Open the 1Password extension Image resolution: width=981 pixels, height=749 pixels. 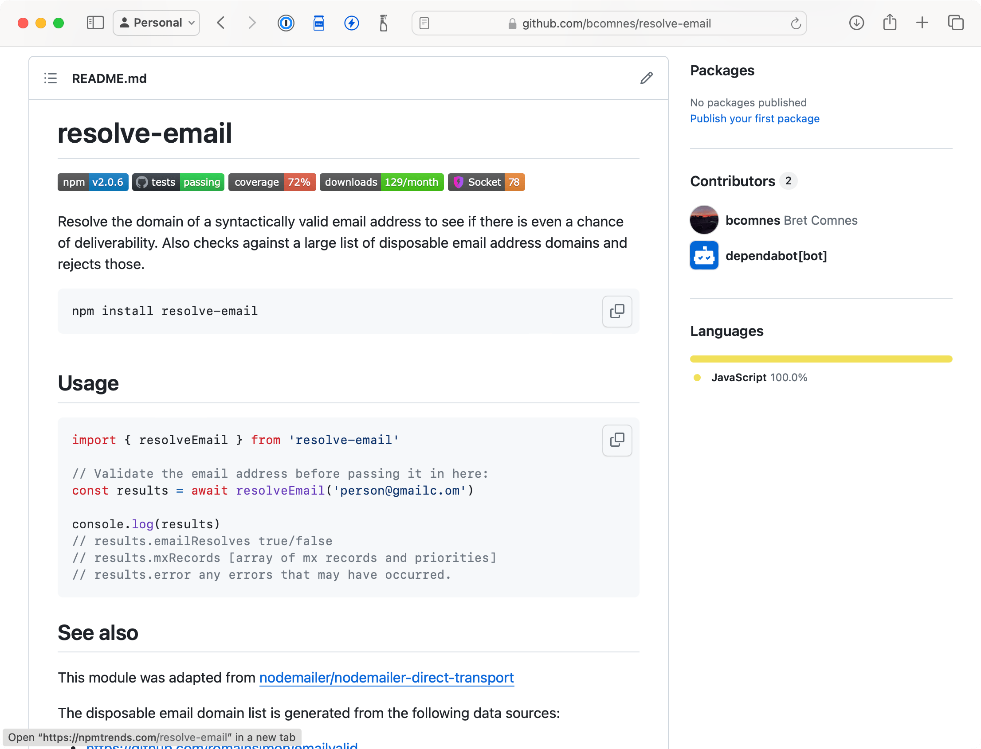coord(286,23)
